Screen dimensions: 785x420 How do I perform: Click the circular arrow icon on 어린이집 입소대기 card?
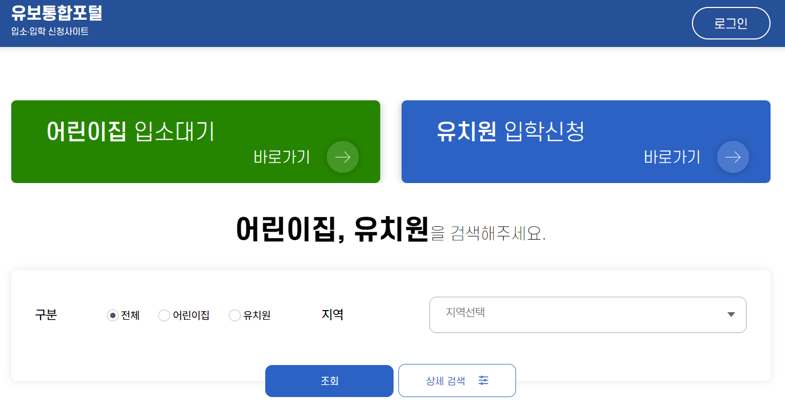click(342, 156)
